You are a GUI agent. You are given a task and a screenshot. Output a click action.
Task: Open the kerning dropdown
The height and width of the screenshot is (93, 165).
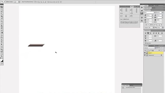tap(152, 17)
